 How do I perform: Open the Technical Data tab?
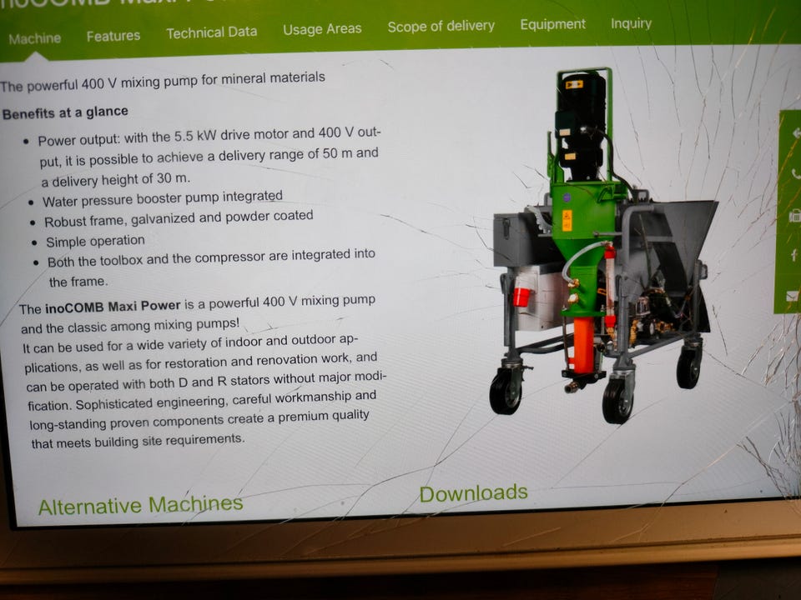click(x=211, y=32)
